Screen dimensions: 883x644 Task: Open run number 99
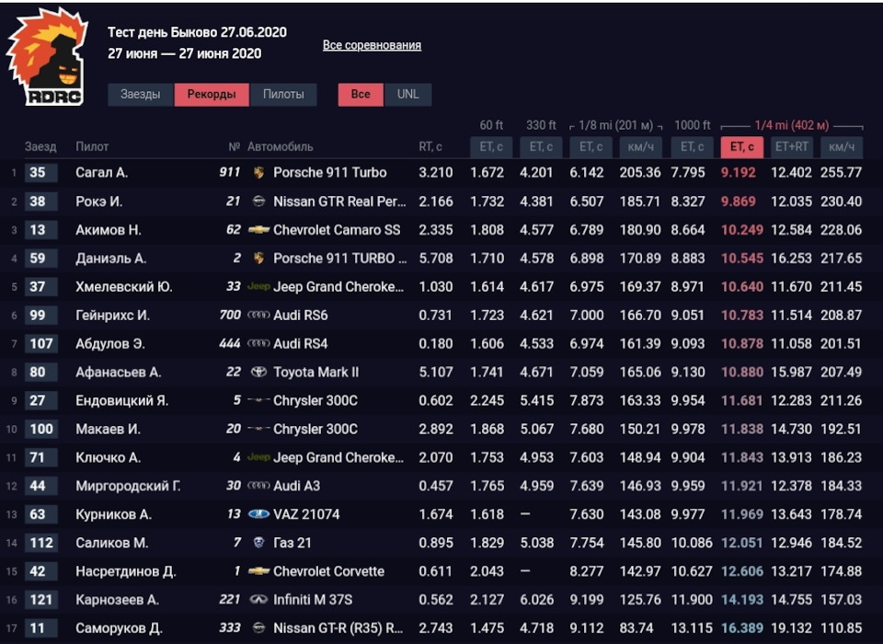tap(40, 315)
